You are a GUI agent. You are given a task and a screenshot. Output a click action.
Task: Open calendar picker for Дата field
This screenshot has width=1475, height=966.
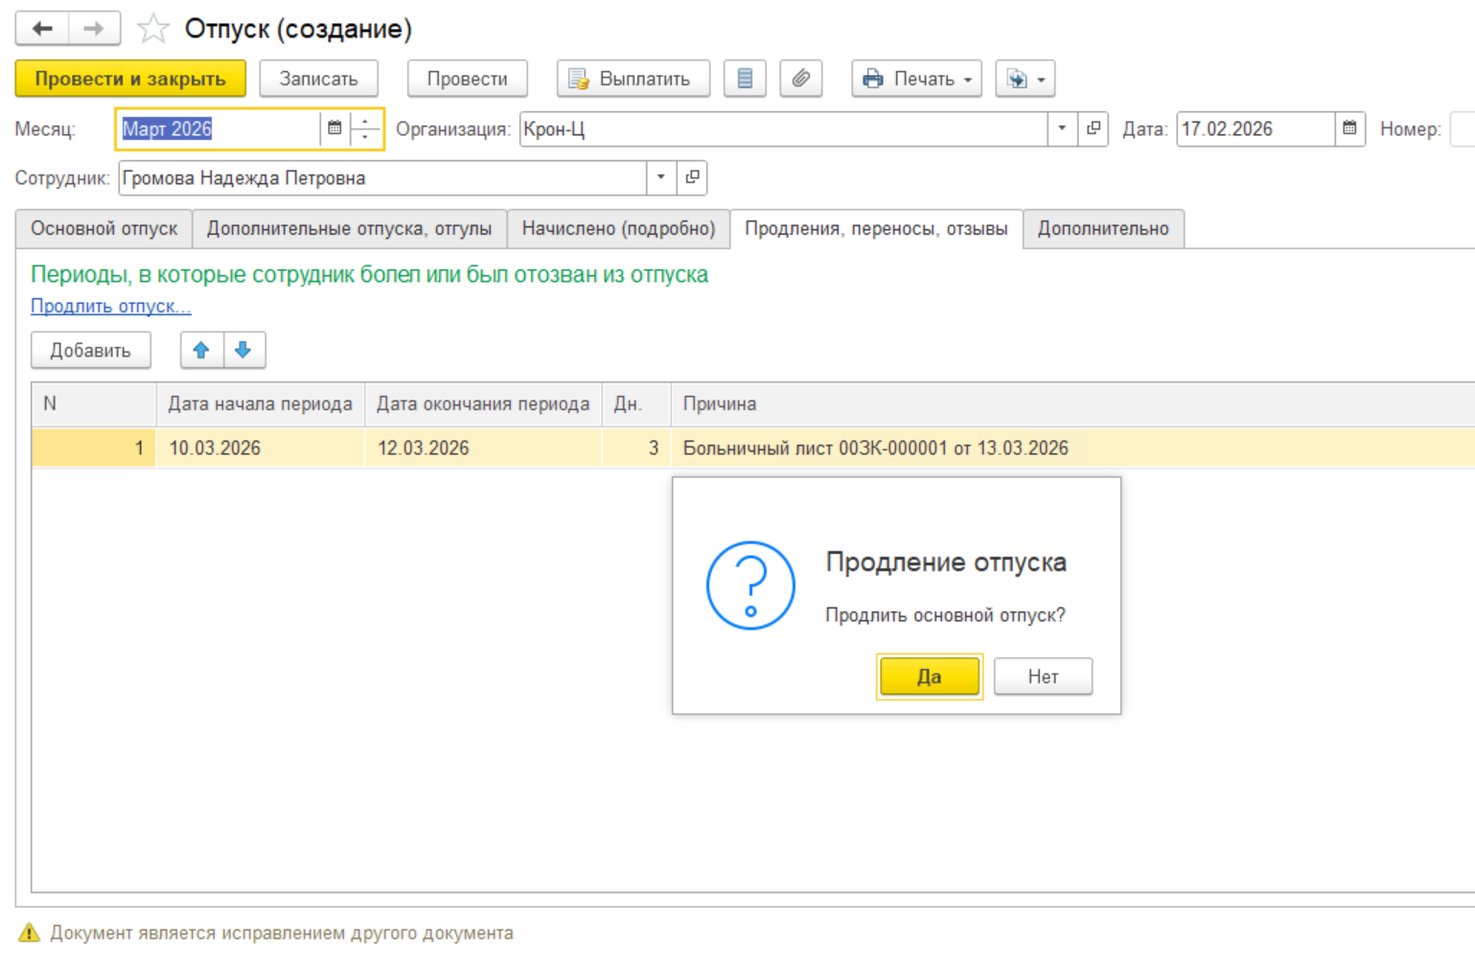tap(1349, 128)
